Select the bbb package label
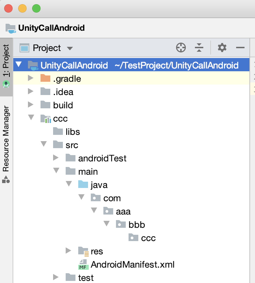Image resolution: width=255 pixels, height=283 pixels. point(137,225)
